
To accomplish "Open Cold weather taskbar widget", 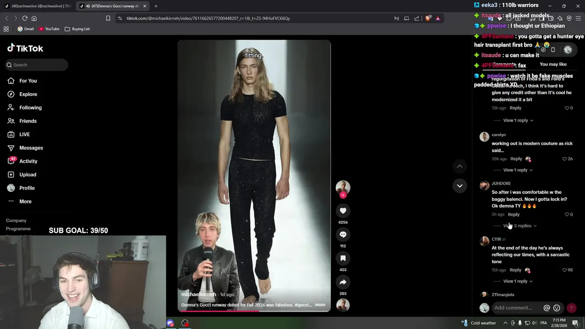I will (x=479, y=323).
